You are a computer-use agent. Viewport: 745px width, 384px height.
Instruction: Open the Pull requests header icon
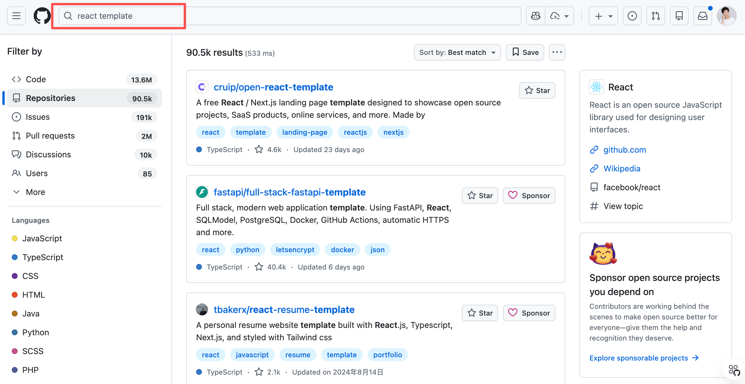655,16
